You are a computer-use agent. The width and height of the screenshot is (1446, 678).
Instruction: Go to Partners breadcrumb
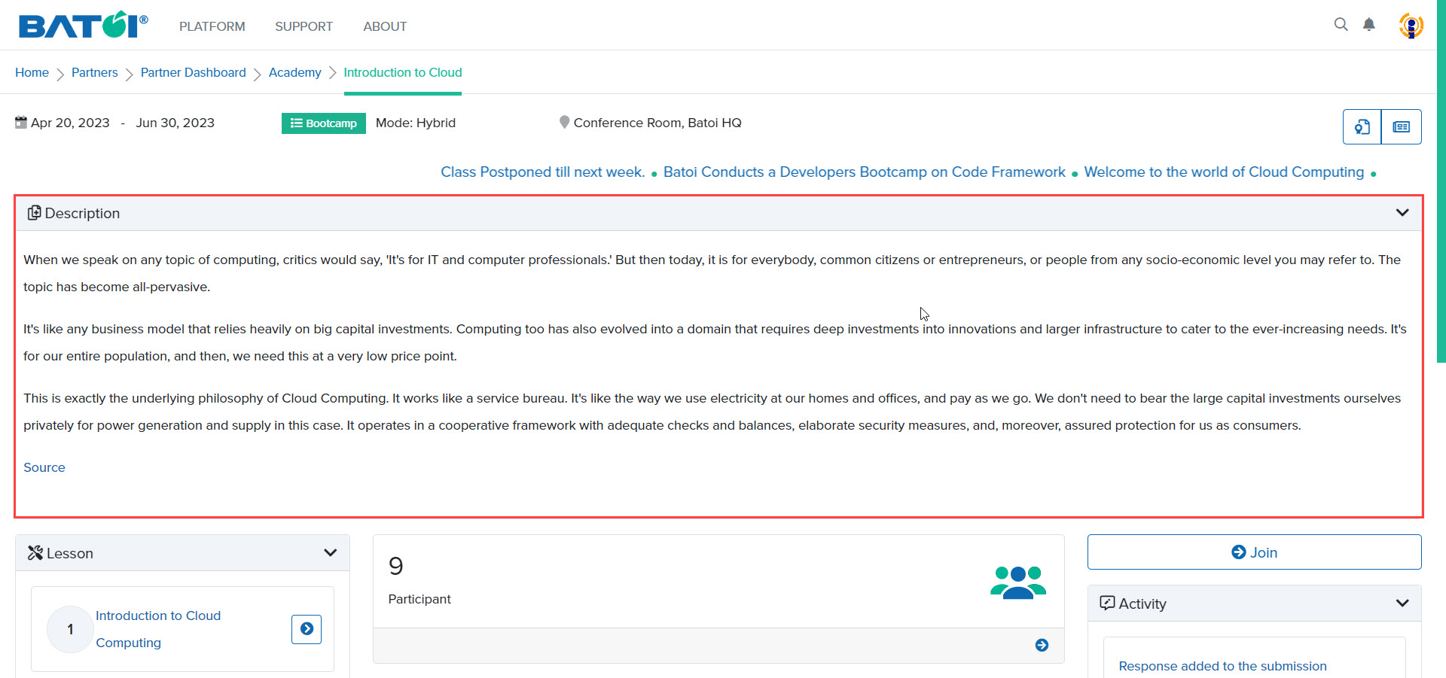(95, 72)
